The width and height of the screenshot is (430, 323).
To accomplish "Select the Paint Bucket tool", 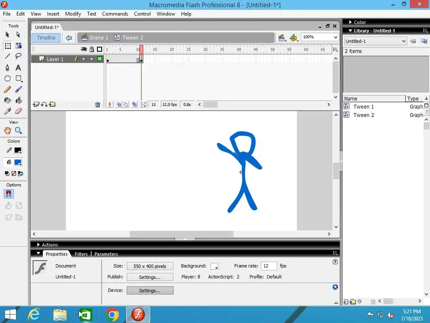I will tap(18, 100).
